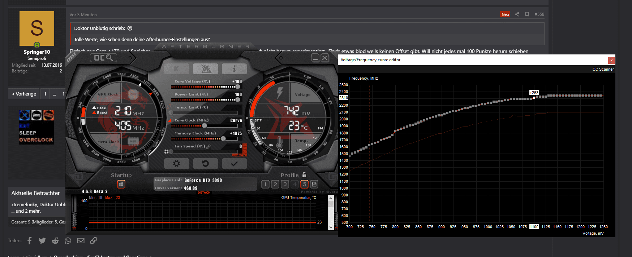
Task: Go to the Vorherige page
Action: coord(24,94)
